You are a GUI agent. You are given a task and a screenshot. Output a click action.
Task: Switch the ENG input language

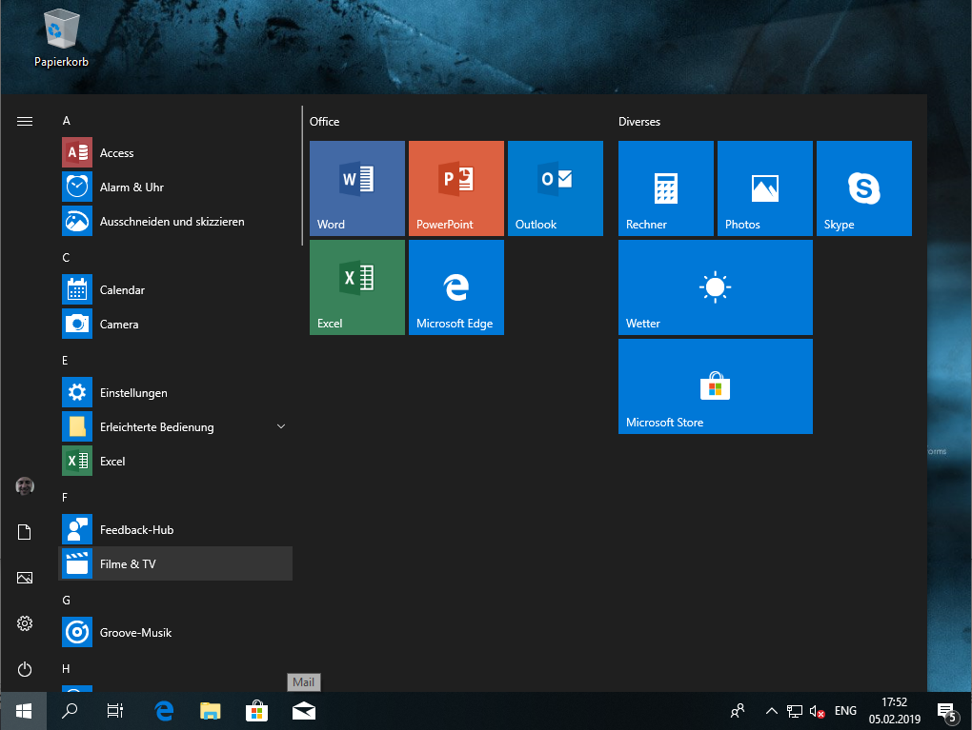click(x=845, y=711)
